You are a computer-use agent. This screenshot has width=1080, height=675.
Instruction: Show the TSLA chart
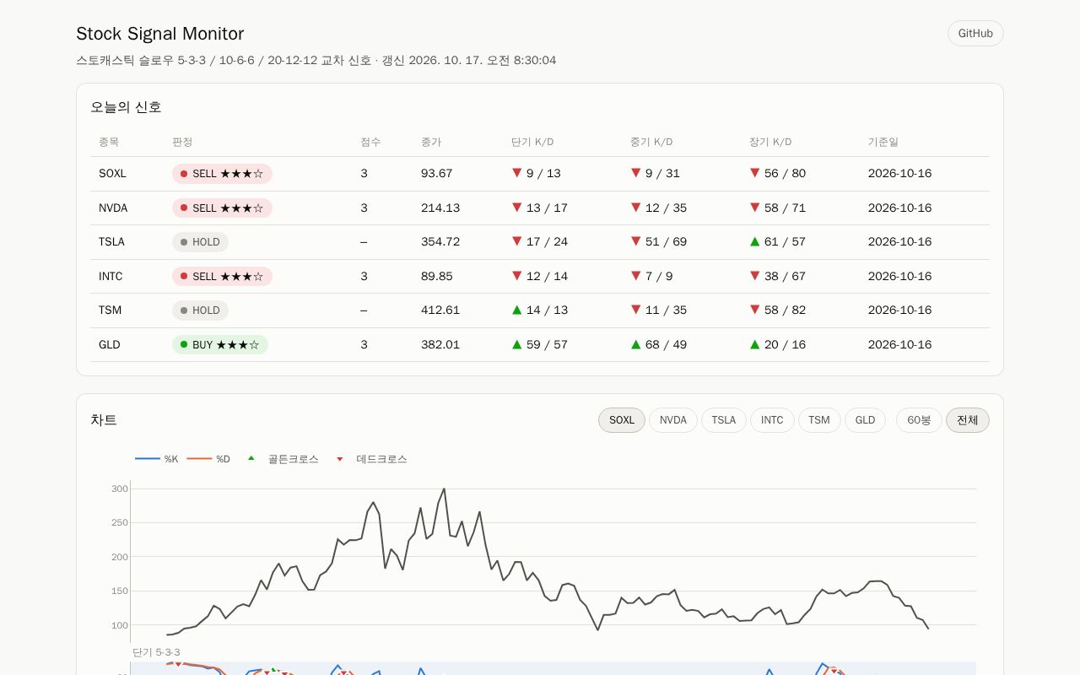point(724,420)
